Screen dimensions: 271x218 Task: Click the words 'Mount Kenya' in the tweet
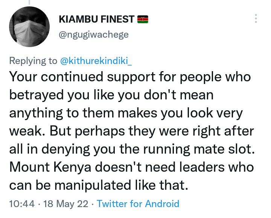click(50, 167)
